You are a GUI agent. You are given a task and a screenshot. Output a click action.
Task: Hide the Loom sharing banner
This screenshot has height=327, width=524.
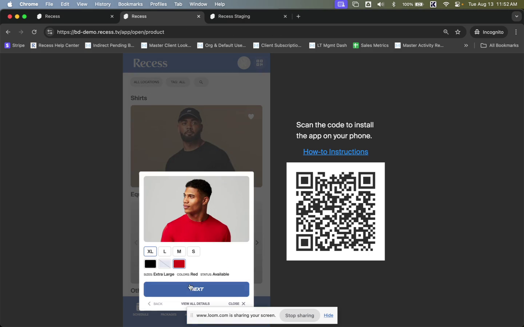point(329,315)
